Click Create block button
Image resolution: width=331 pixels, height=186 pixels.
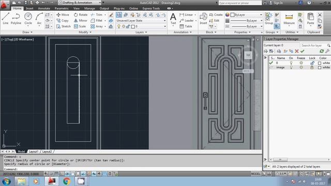(216, 15)
